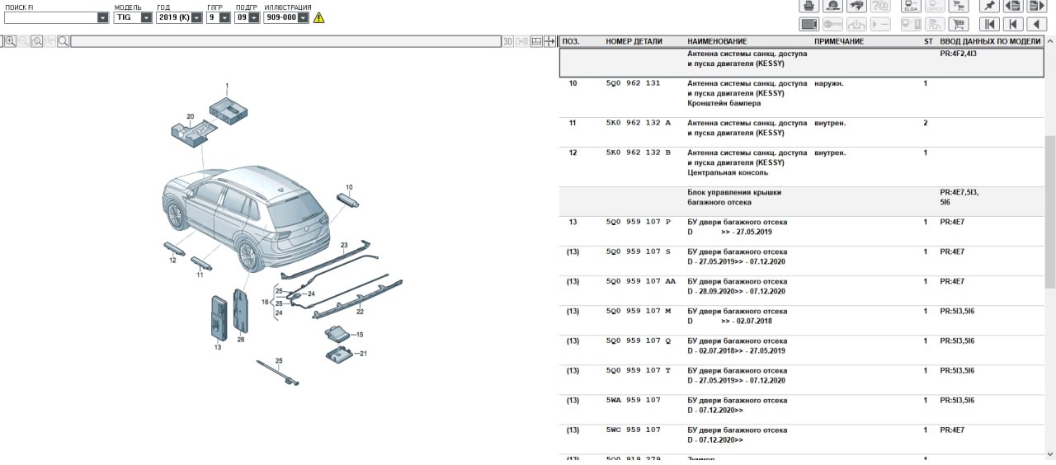The height and width of the screenshot is (465, 1056).
Task: Click the ВВОД ДАННЫХ ПО МОДЕЛИ header
Action: (x=990, y=41)
